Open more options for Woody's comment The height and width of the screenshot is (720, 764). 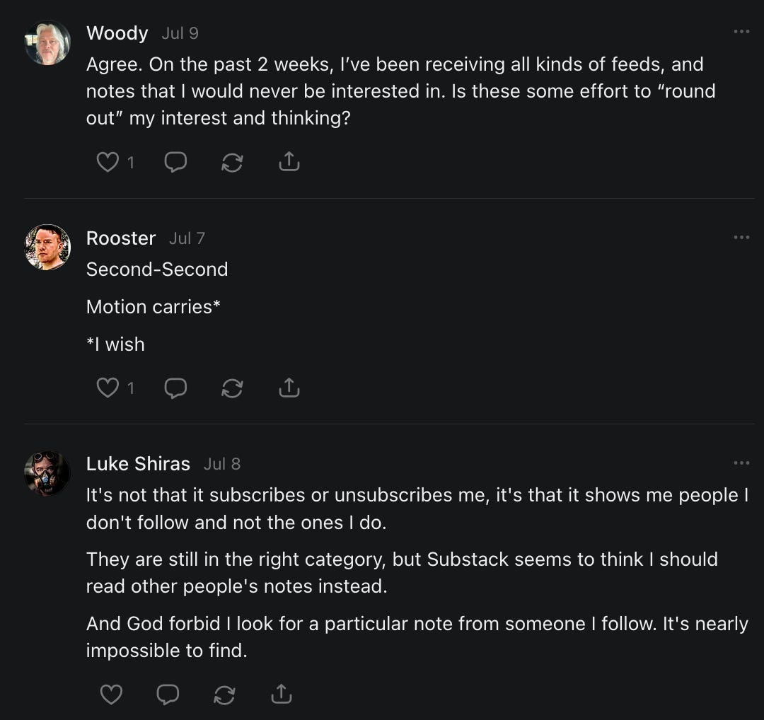click(741, 32)
